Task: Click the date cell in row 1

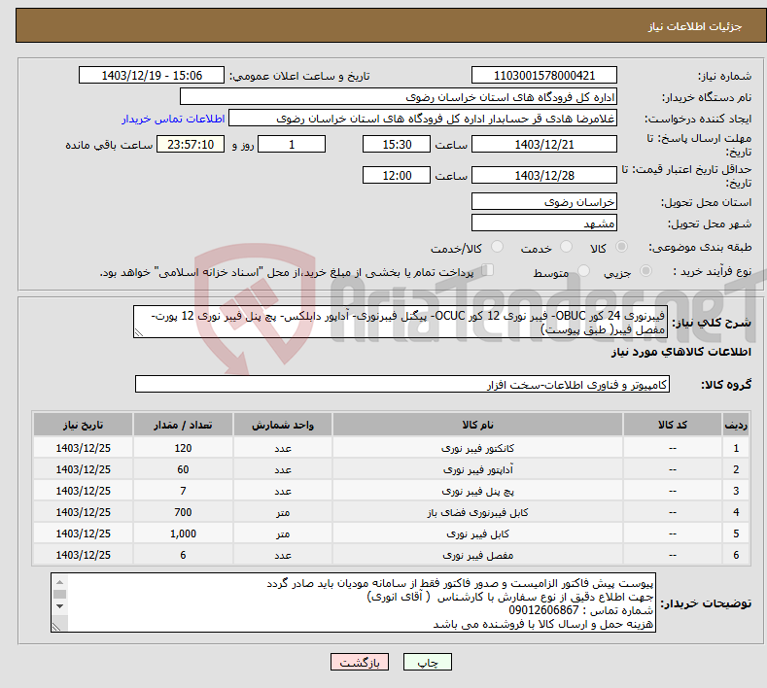Action: tap(84, 448)
